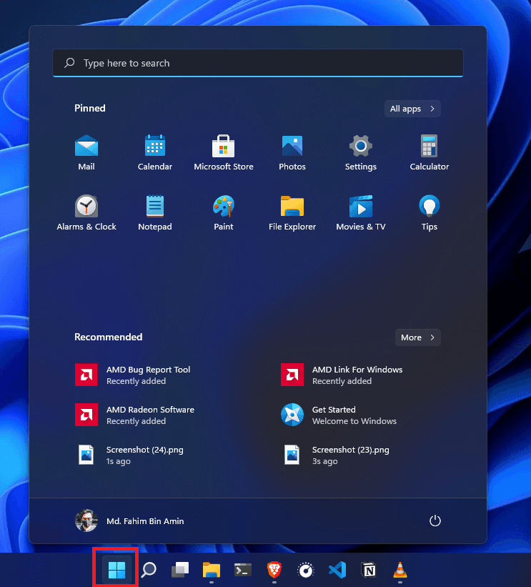Launch VLC media player from taskbar
The image size is (531, 587).
click(400, 570)
